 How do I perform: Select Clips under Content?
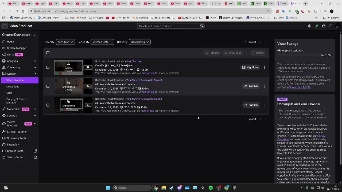9,93
